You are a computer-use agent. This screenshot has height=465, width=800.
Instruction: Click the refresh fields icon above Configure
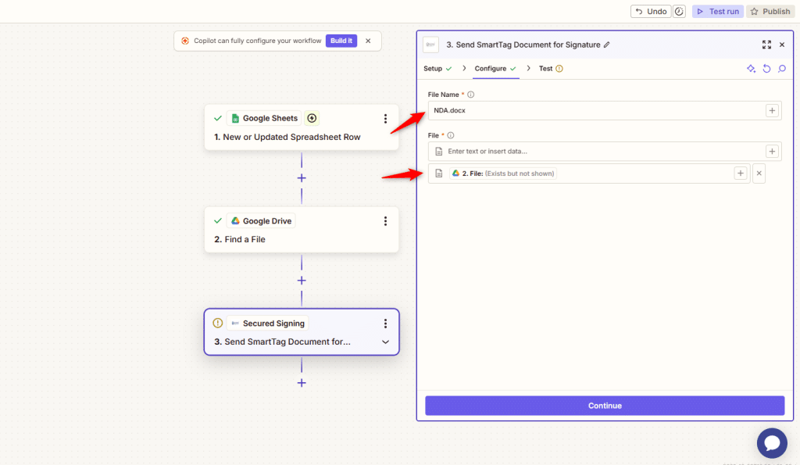pos(766,69)
